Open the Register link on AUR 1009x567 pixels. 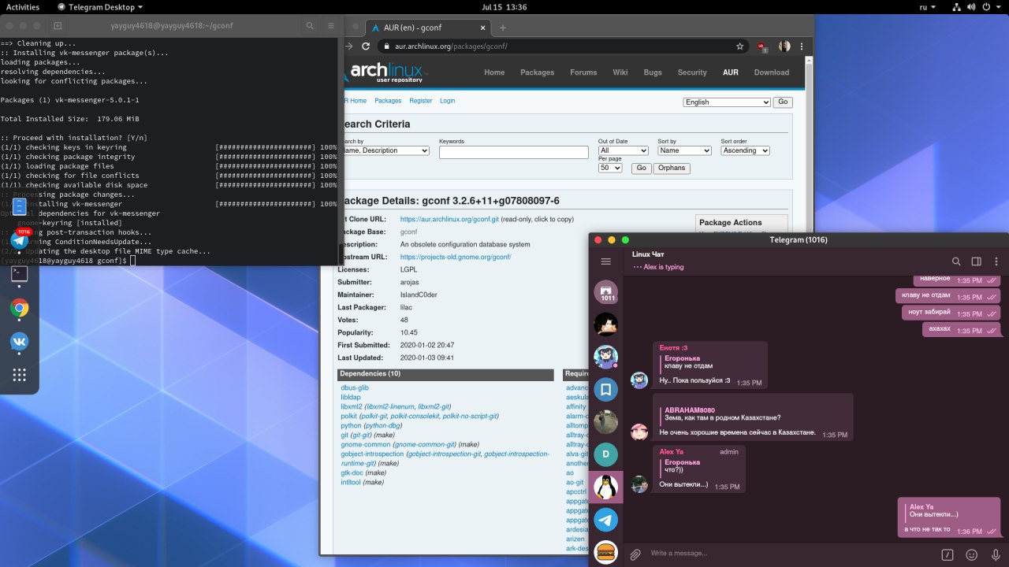point(421,101)
